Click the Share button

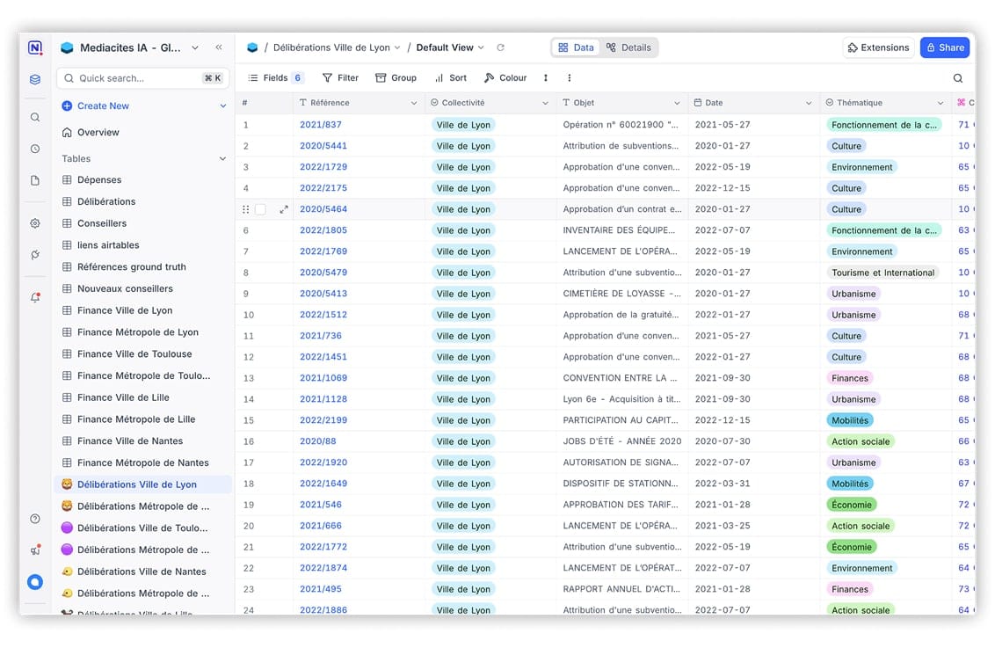(943, 47)
